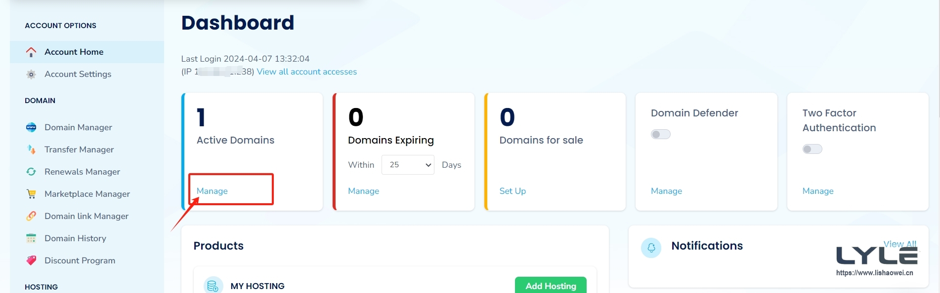Click the Notifications bell icon
Viewport: 940px width, 293px height.
tap(651, 248)
